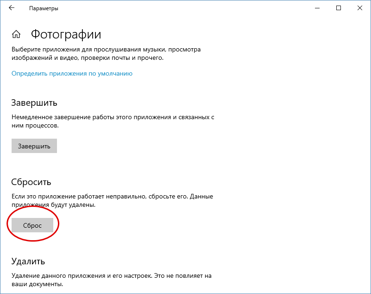Maximize the Параметры window
The width and height of the screenshot is (371, 294).
click(x=339, y=8)
